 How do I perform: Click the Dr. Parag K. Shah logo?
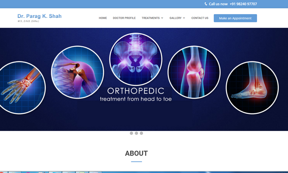tap(39, 18)
